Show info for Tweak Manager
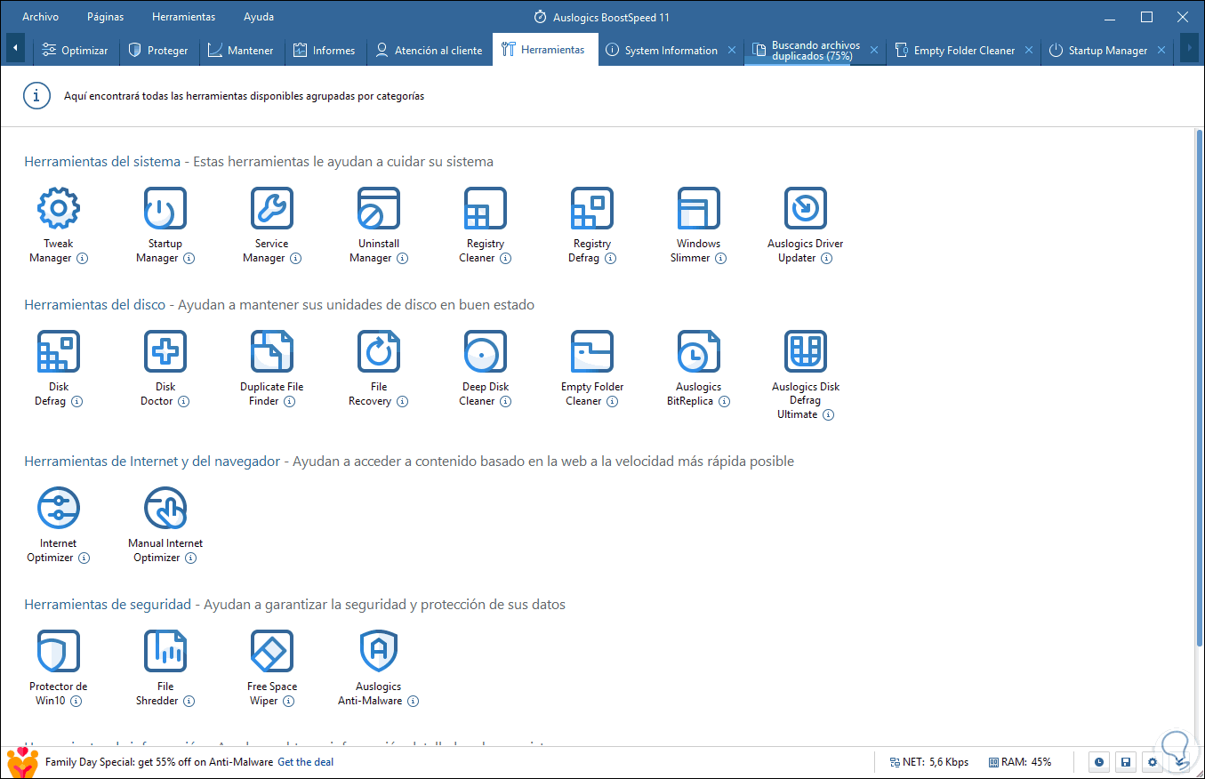Image resolution: width=1205 pixels, height=779 pixels. coord(83,259)
